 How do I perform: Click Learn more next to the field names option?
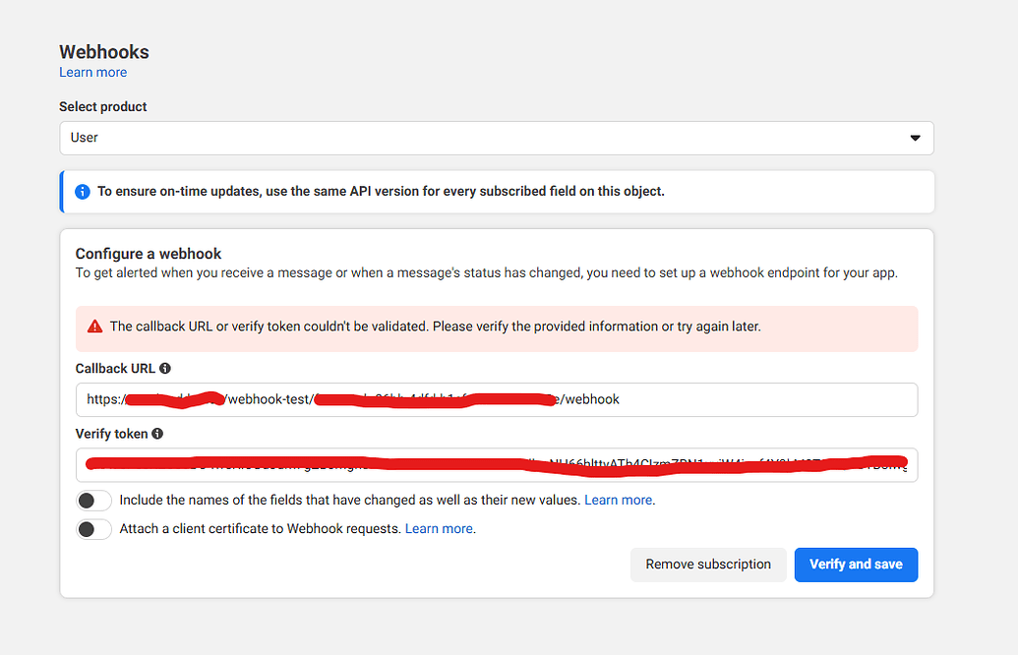click(x=619, y=500)
